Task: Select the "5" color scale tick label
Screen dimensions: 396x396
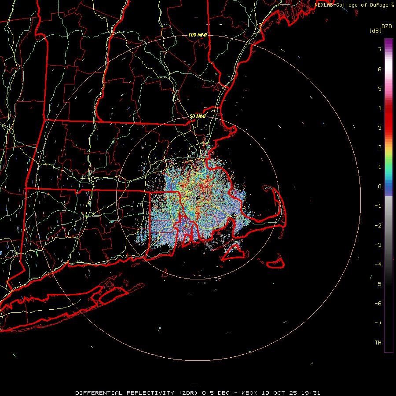Action: (380, 88)
